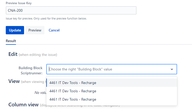This screenshot has width=192, height=111.
Task: Click the Edit section heading
Action: click(x=13, y=54)
